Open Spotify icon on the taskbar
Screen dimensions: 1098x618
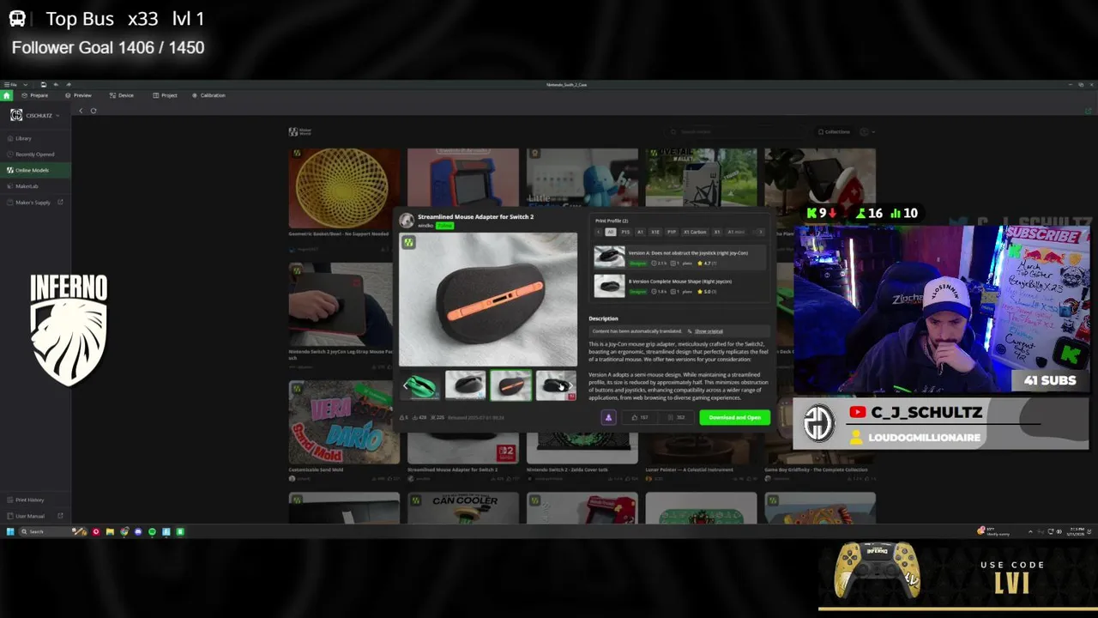152,531
